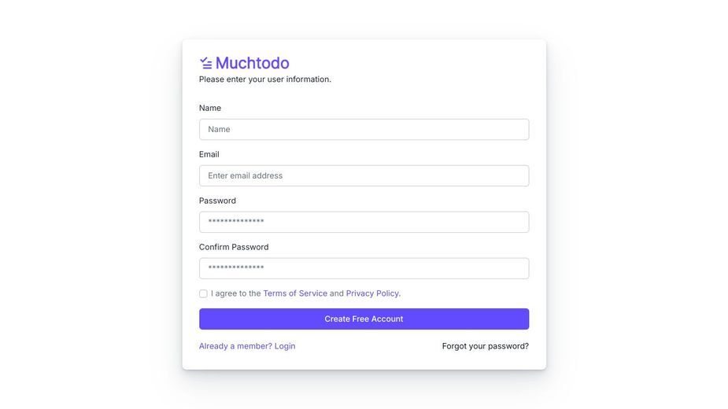The width and height of the screenshot is (728, 409).
Task: Focus the Name input field
Action: (364, 129)
